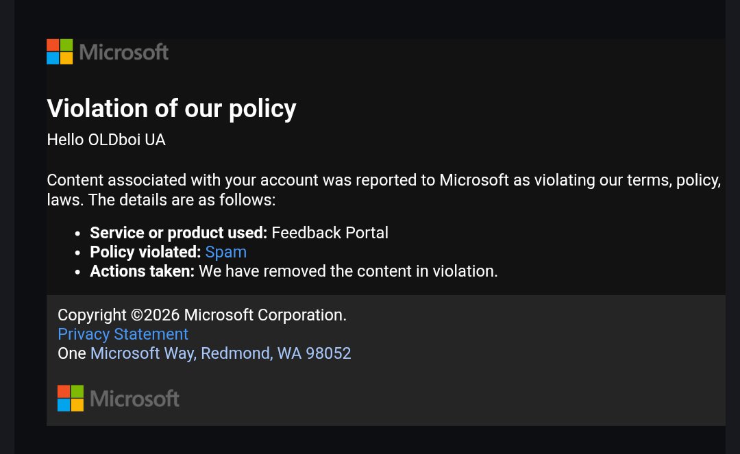
Task: Click the removed content in violation text
Action: click(348, 271)
